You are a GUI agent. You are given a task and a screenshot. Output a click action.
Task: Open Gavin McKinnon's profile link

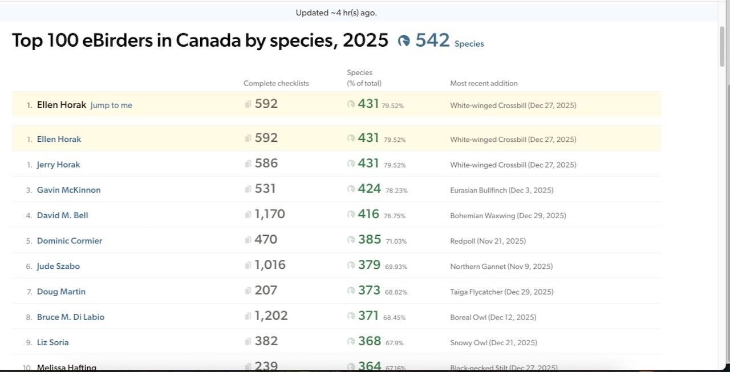pyautogui.click(x=68, y=190)
